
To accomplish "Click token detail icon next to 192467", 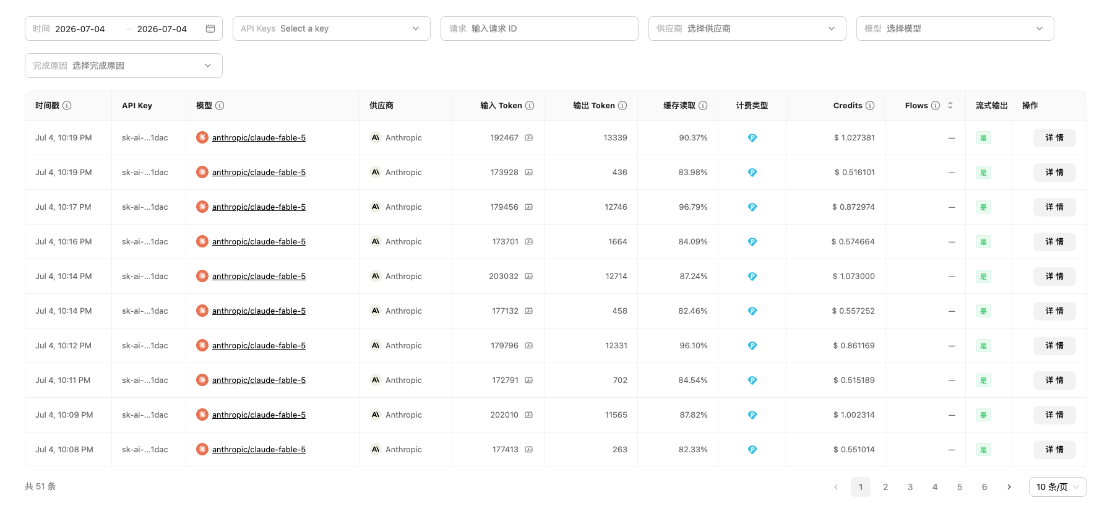I will (x=529, y=138).
